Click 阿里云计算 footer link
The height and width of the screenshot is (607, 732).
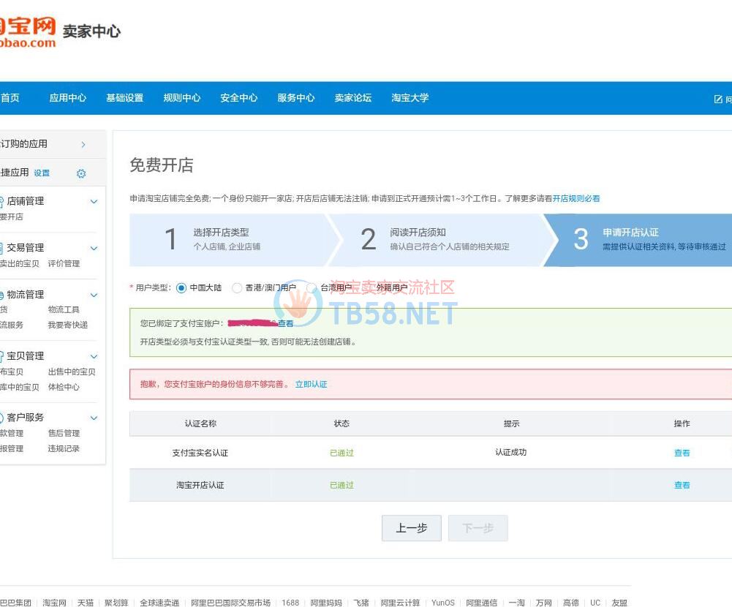point(400,603)
